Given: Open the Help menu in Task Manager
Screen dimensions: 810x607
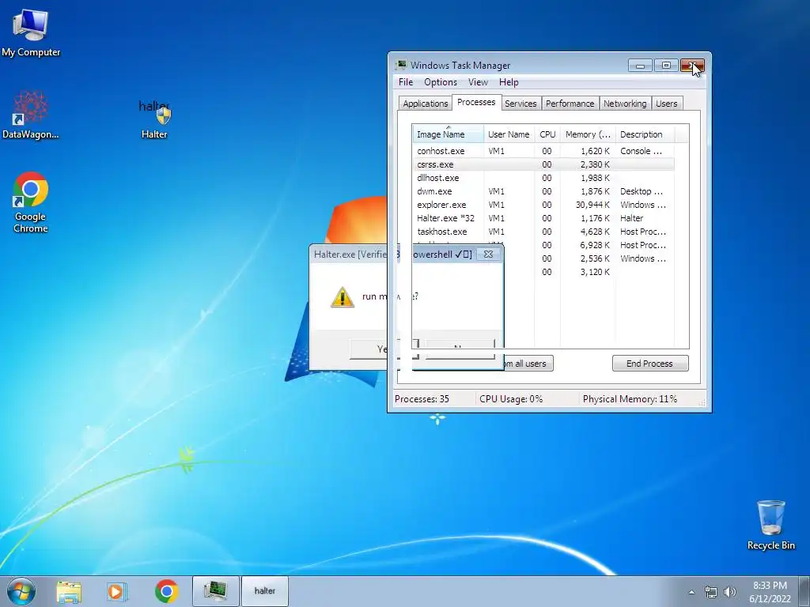Looking at the screenshot, I should click(x=509, y=82).
